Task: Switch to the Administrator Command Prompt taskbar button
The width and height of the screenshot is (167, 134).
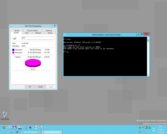Action: pos(52,132)
